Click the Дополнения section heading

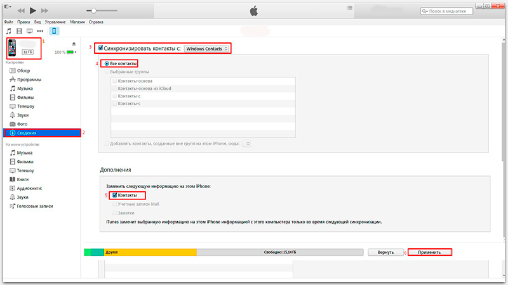tap(116, 170)
